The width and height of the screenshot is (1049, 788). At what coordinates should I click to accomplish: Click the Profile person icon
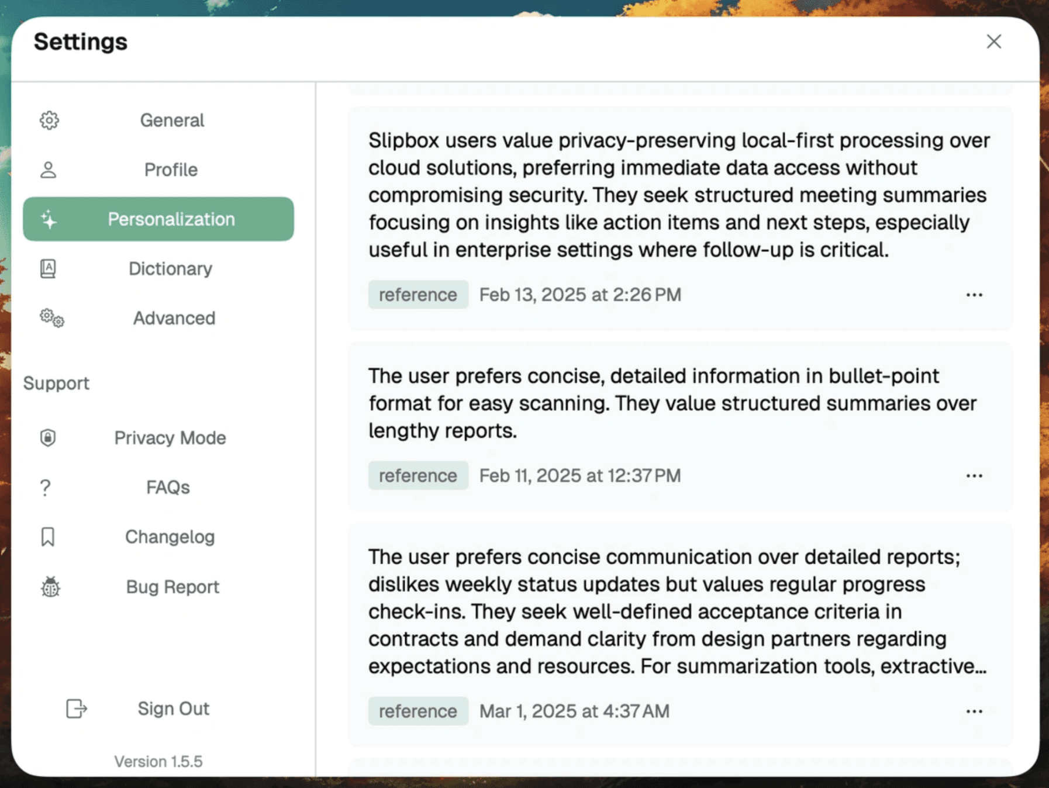pos(48,170)
